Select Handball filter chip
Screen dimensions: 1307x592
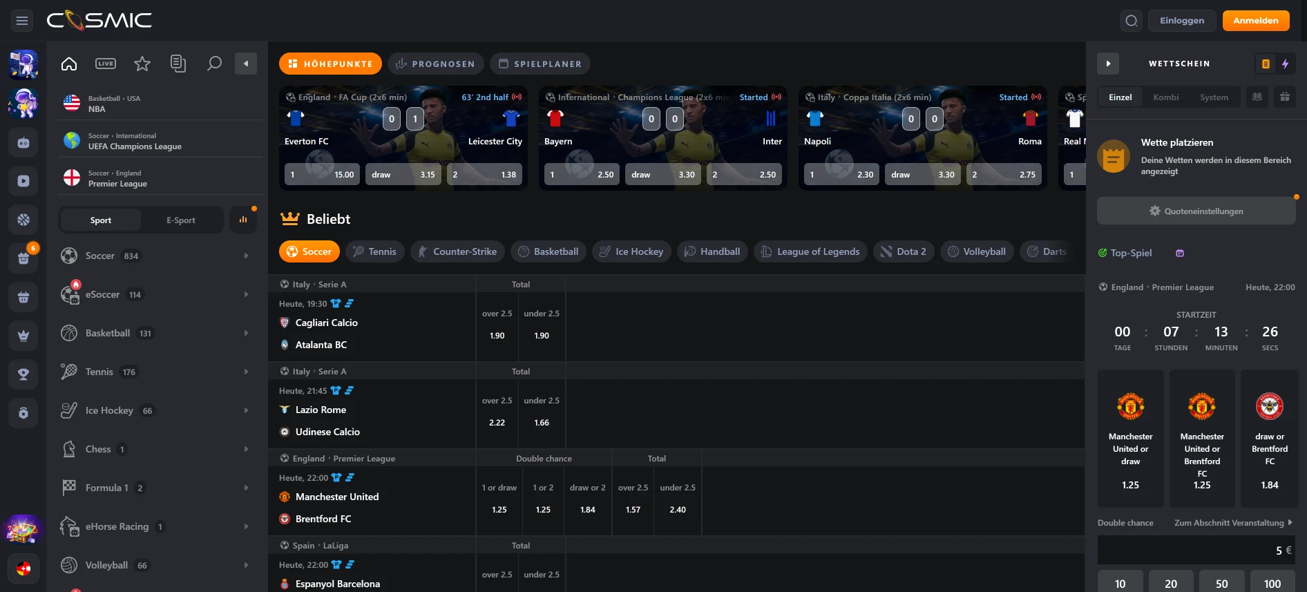713,251
